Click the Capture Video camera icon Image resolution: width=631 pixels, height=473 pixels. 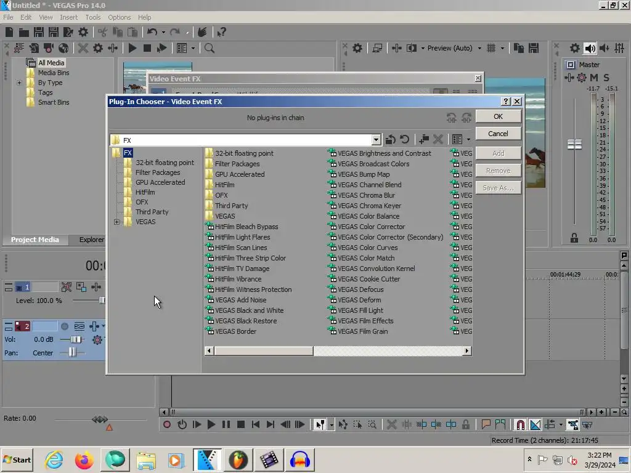pos(49,48)
